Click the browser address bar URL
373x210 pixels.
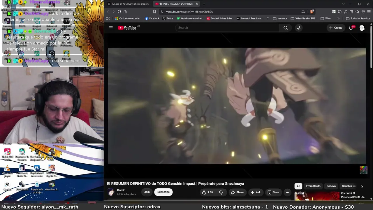click(x=189, y=12)
